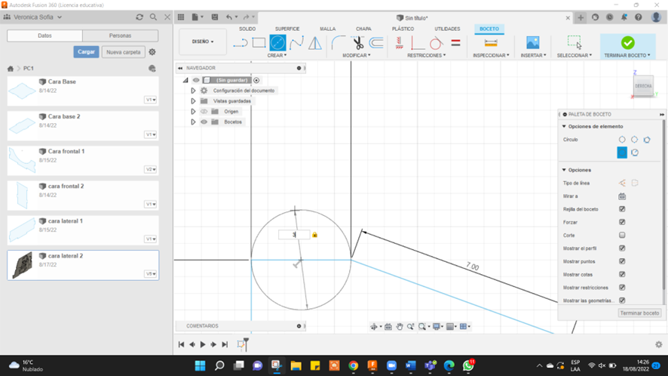Image resolution: width=668 pixels, height=376 pixels.
Task: Click the circle diameter input field
Action: (294, 235)
